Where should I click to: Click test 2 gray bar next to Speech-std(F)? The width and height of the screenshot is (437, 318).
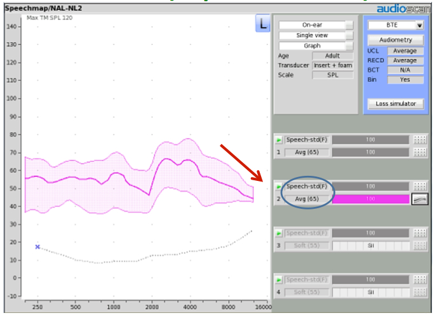pos(371,186)
